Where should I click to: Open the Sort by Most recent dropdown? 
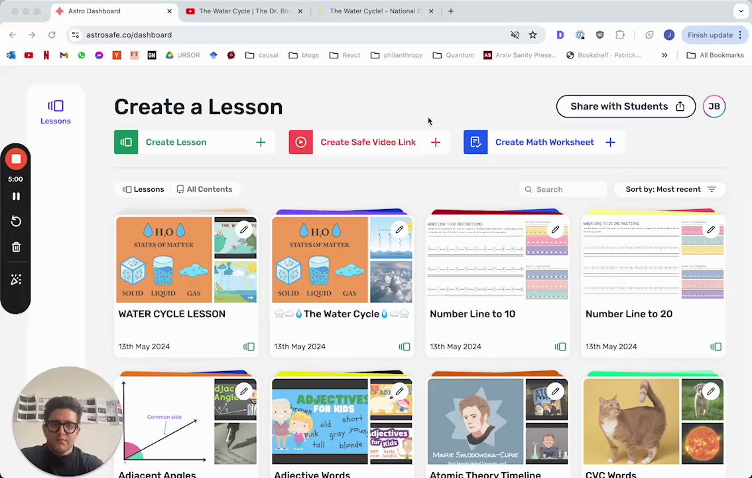[x=670, y=189]
